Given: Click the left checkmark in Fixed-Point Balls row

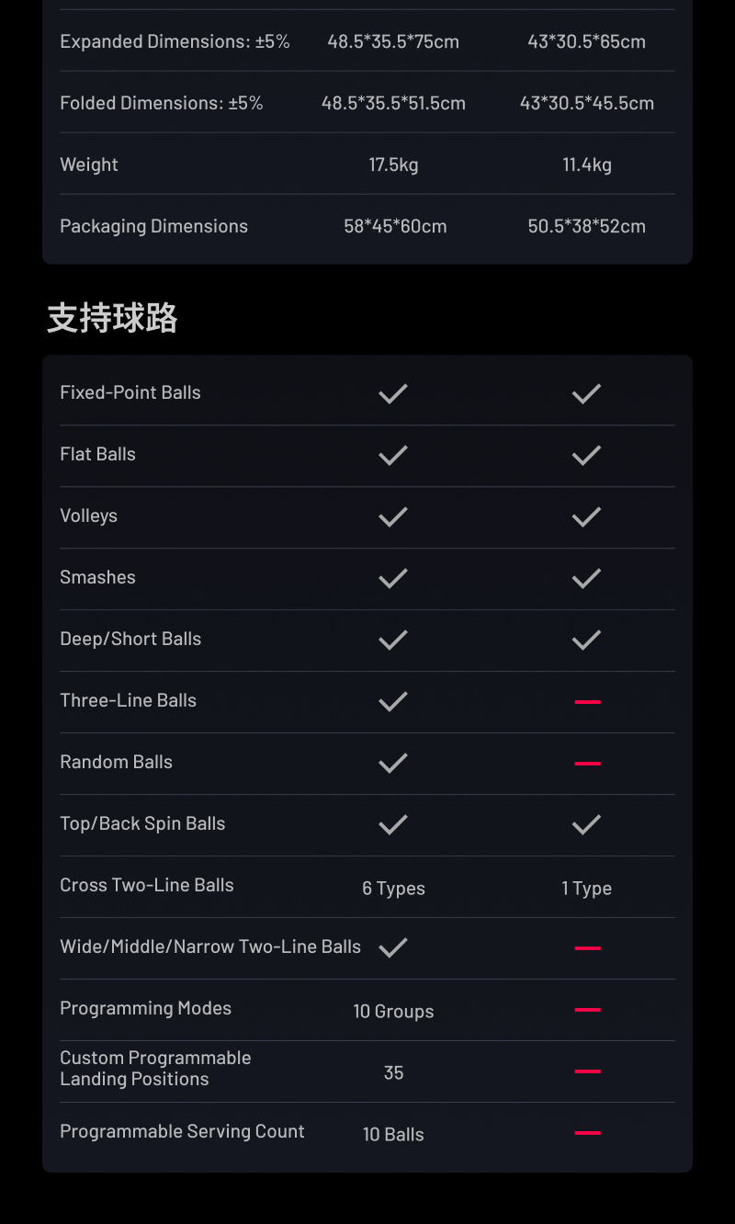Looking at the screenshot, I should click(x=393, y=394).
